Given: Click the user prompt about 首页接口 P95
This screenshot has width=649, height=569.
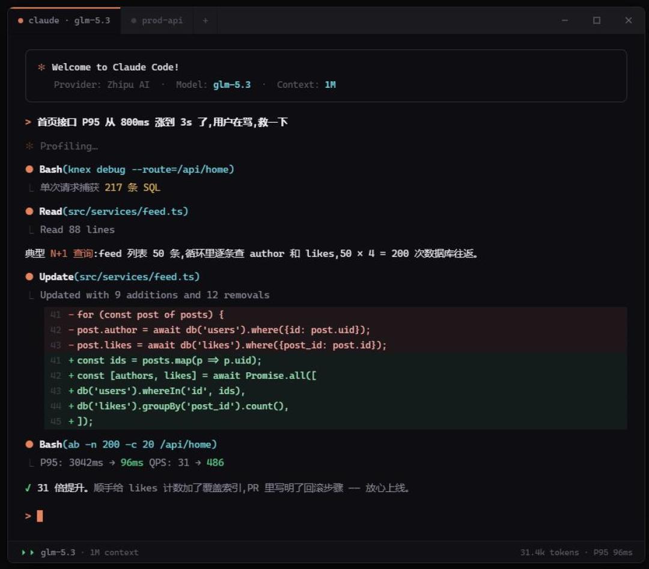Looking at the screenshot, I should coord(162,122).
